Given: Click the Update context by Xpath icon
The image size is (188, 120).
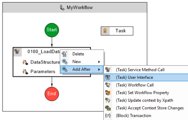Looking at the screenshot, I should (x=108, y=100).
